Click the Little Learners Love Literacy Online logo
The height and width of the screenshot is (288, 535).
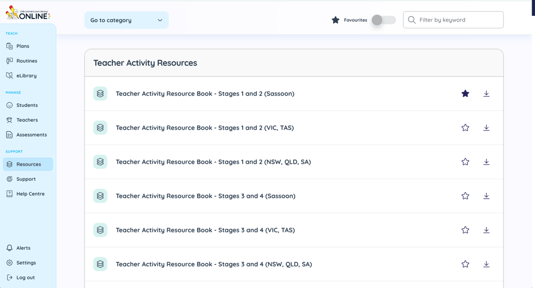tap(28, 13)
